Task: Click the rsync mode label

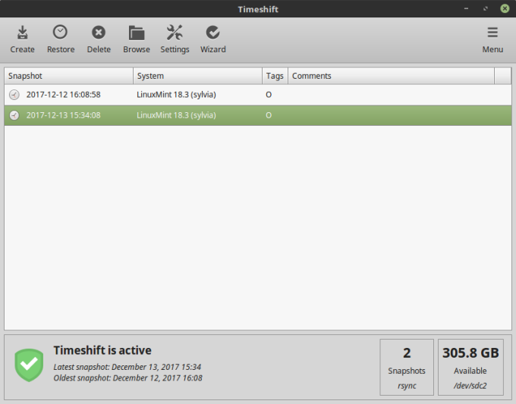Action: point(407,386)
